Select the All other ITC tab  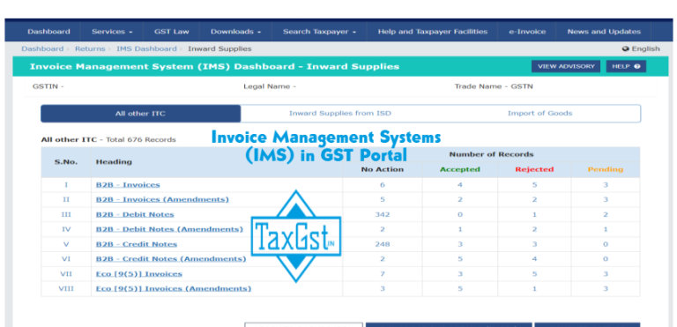pos(140,114)
